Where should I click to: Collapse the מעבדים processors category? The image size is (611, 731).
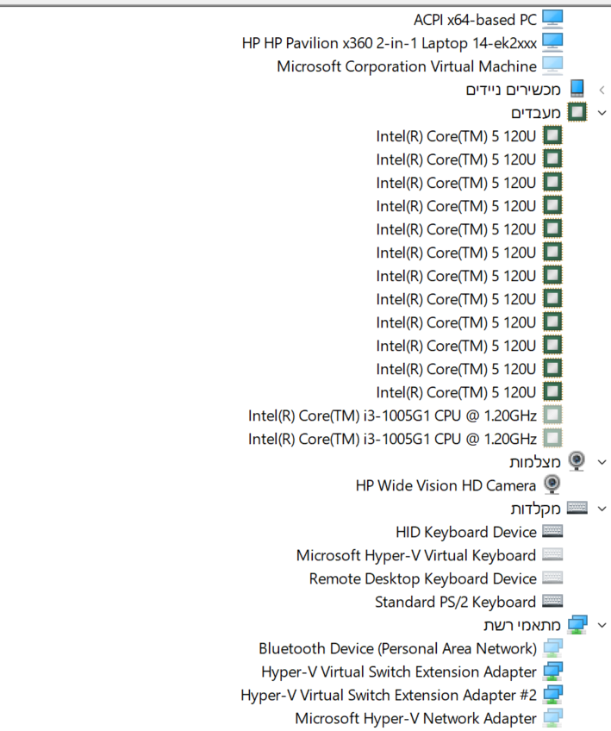(x=602, y=113)
